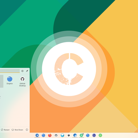
Task: Open the dark blue mountain picture icon
Action: pyautogui.click(x=94, y=135)
